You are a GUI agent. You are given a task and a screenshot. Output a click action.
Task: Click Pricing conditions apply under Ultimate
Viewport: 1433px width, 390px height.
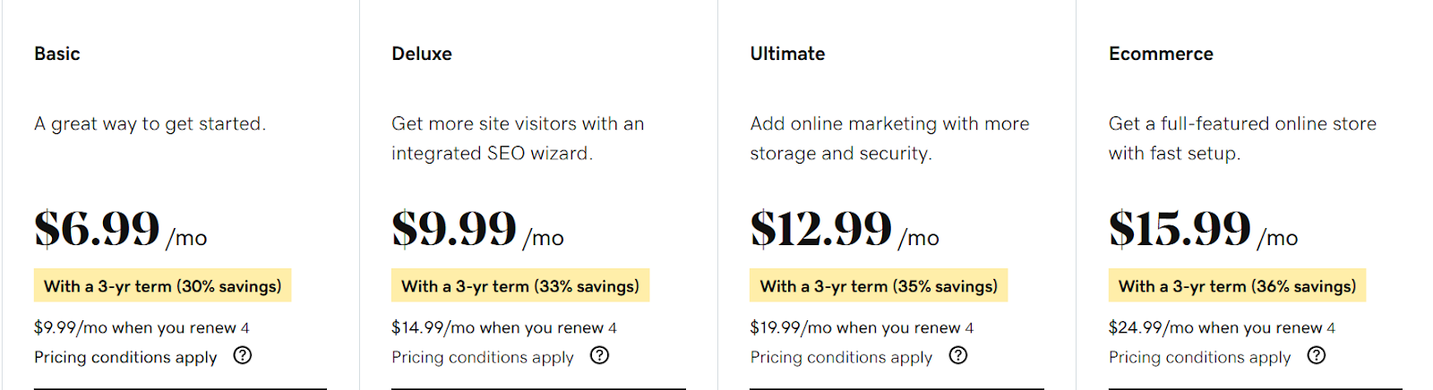coord(841,357)
